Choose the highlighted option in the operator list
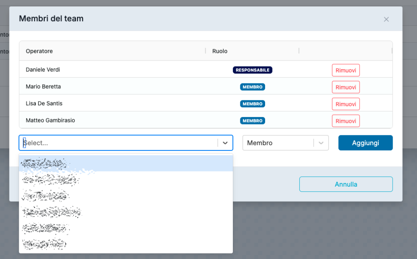 126,163
